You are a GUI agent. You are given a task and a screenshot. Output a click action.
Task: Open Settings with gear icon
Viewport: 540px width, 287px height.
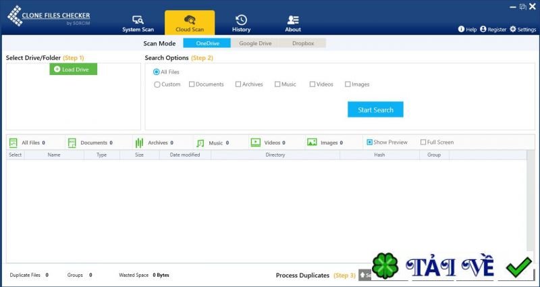[x=522, y=30]
